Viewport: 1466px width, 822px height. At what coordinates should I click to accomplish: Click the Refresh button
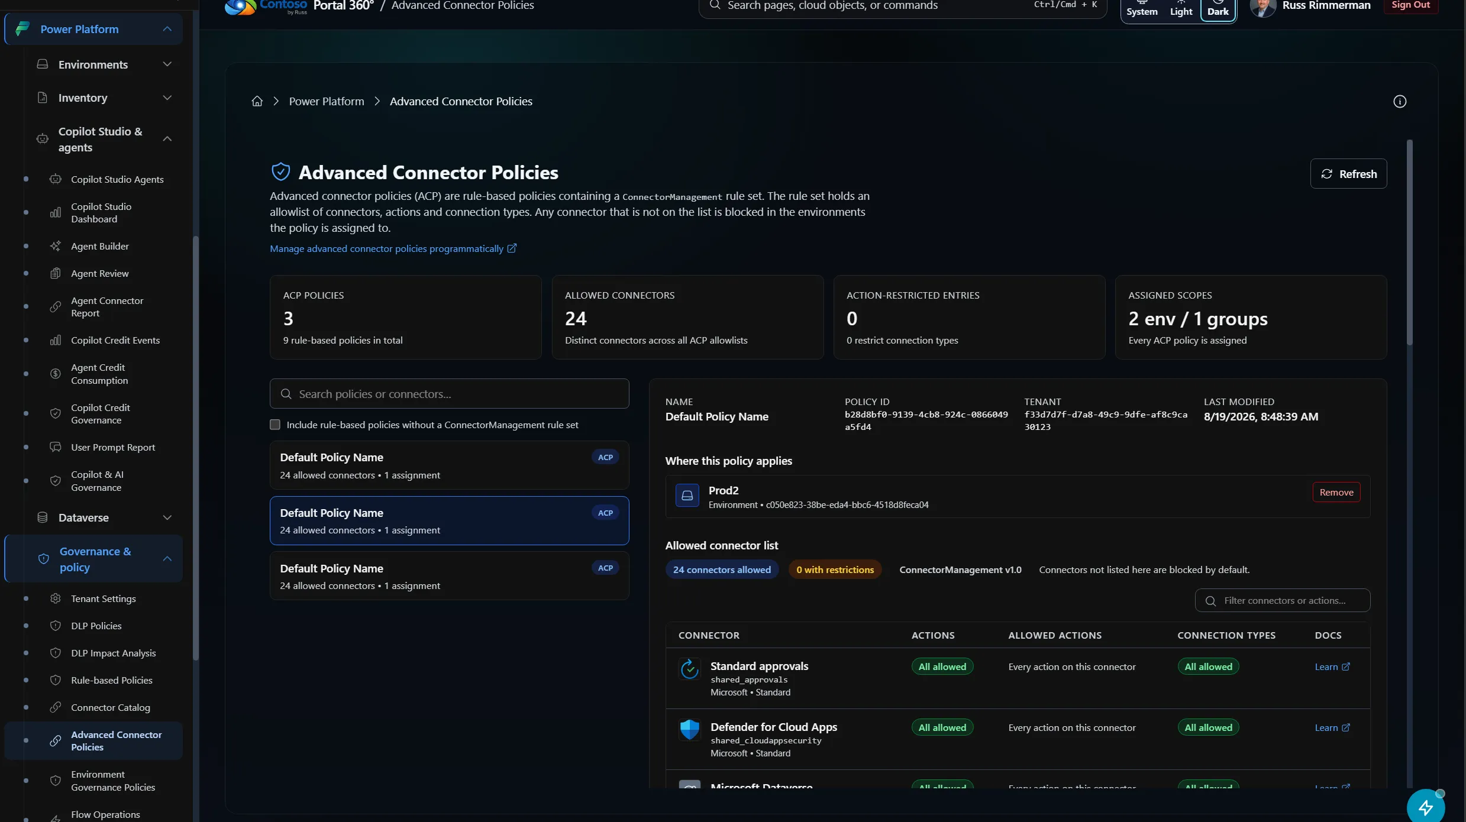click(1348, 174)
